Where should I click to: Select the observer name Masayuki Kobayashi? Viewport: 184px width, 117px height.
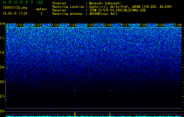[105, 3]
